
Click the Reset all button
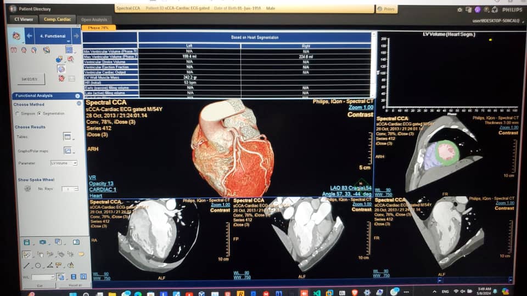point(75,285)
